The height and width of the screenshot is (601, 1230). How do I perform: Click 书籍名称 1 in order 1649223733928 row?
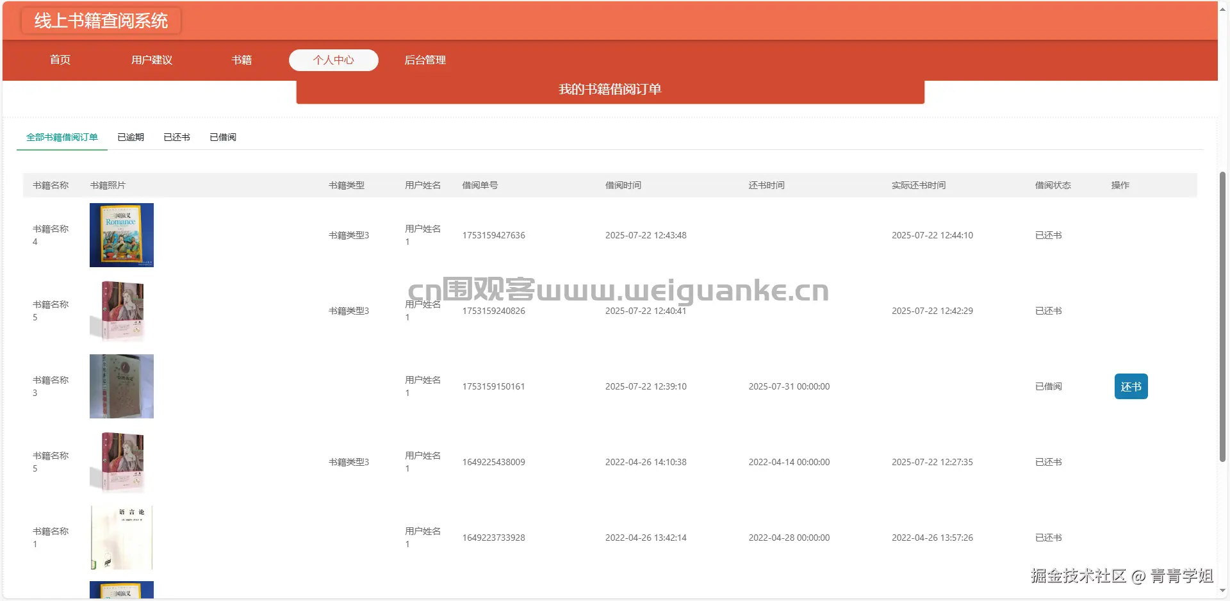pos(51,538)
